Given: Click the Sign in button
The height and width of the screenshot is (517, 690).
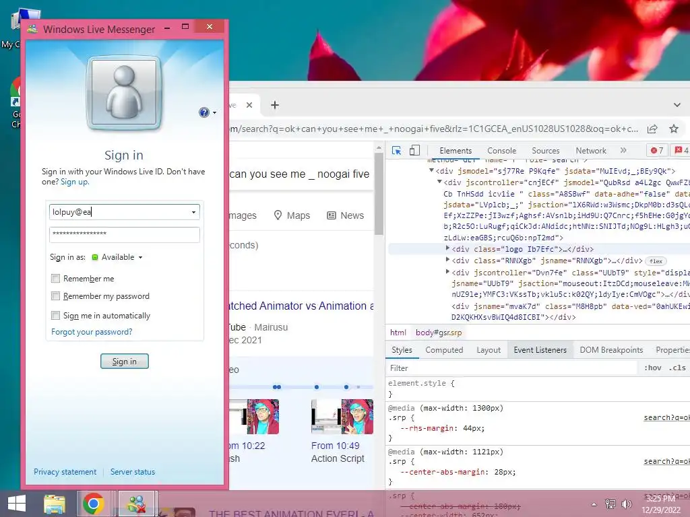Looking at the screenshot, I should pos(125,361).
